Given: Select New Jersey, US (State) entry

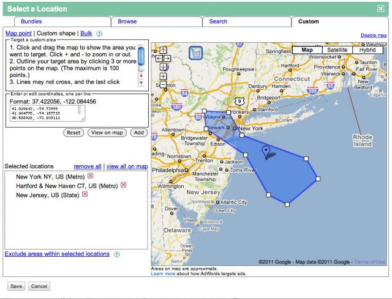Looking at the screenshot, I should coord(48,195).
